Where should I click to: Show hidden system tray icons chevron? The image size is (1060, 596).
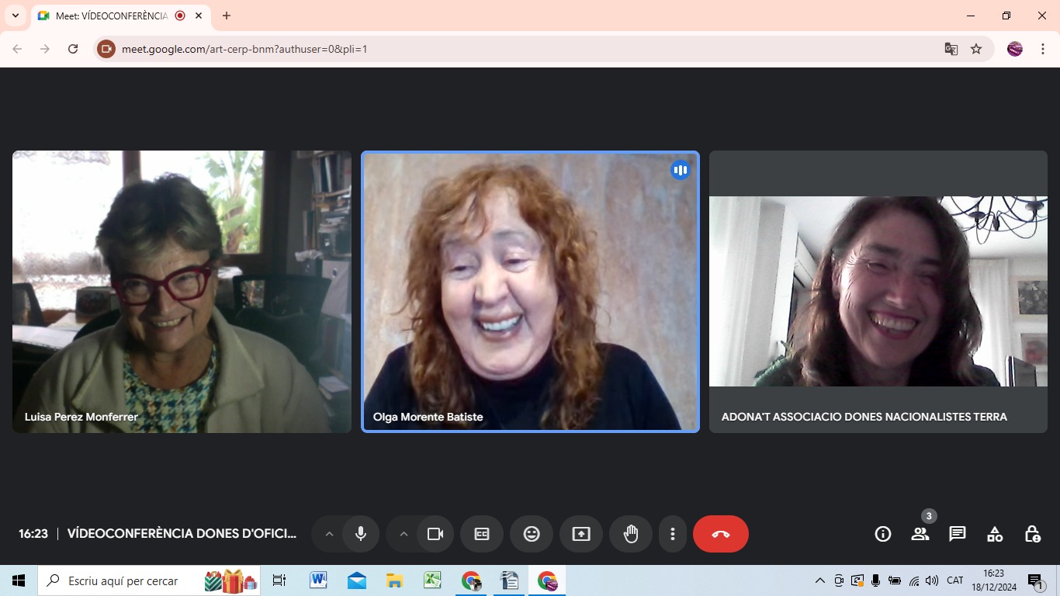tap(819, 580)
